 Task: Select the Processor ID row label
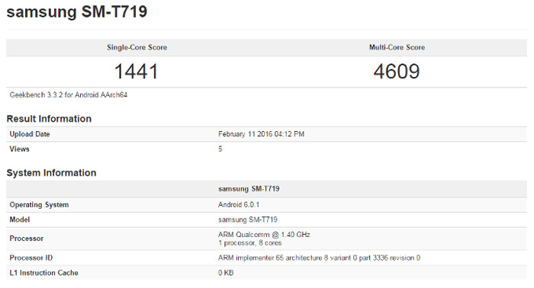[31, 258]
